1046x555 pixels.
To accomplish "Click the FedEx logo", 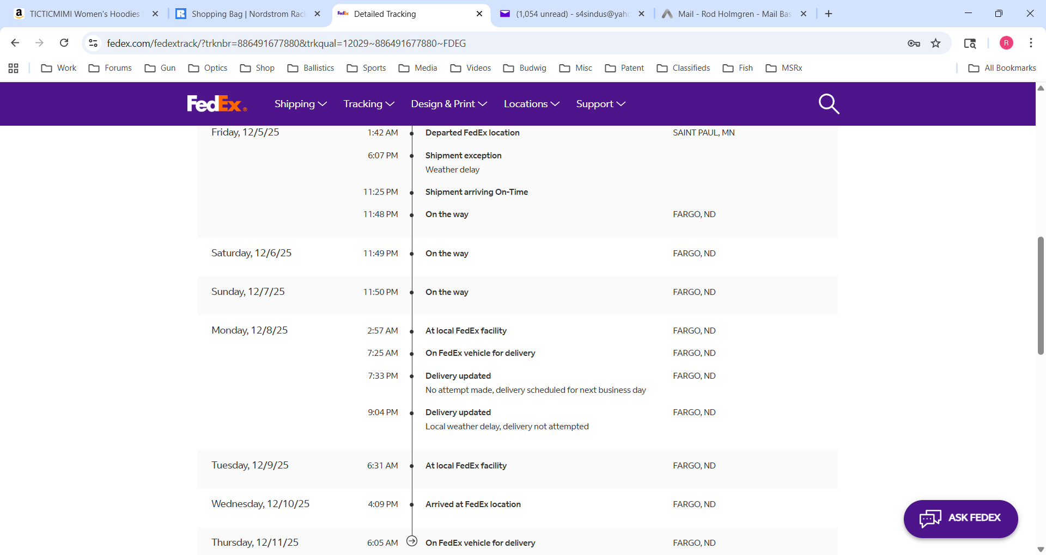I will [x=217, y=103].
